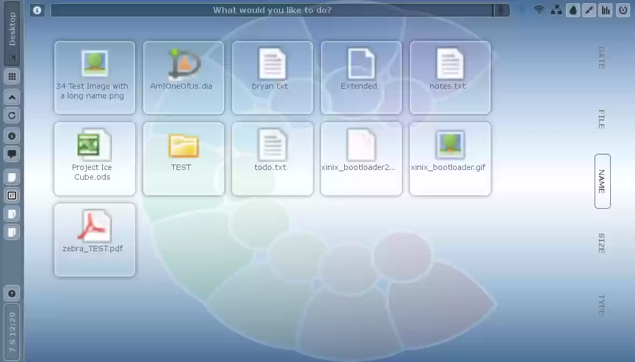The image size is (635, 362).
Task: Click the microphone button in the command bar
Action: pyautogui.click(x=501, y=10)
